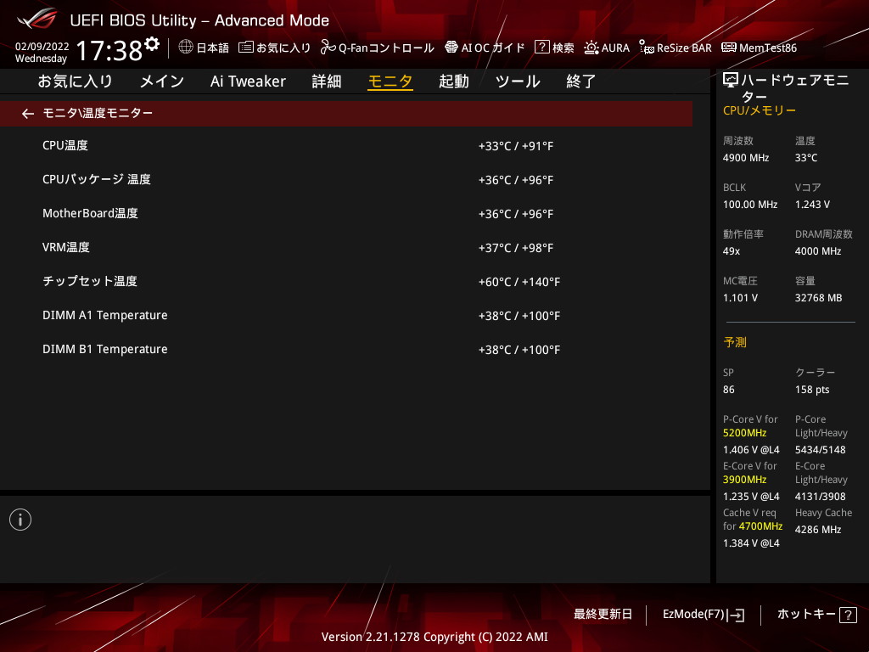Switch to the 終了 tab
This screenshot has height=652, width=869.
coord(580,81)
